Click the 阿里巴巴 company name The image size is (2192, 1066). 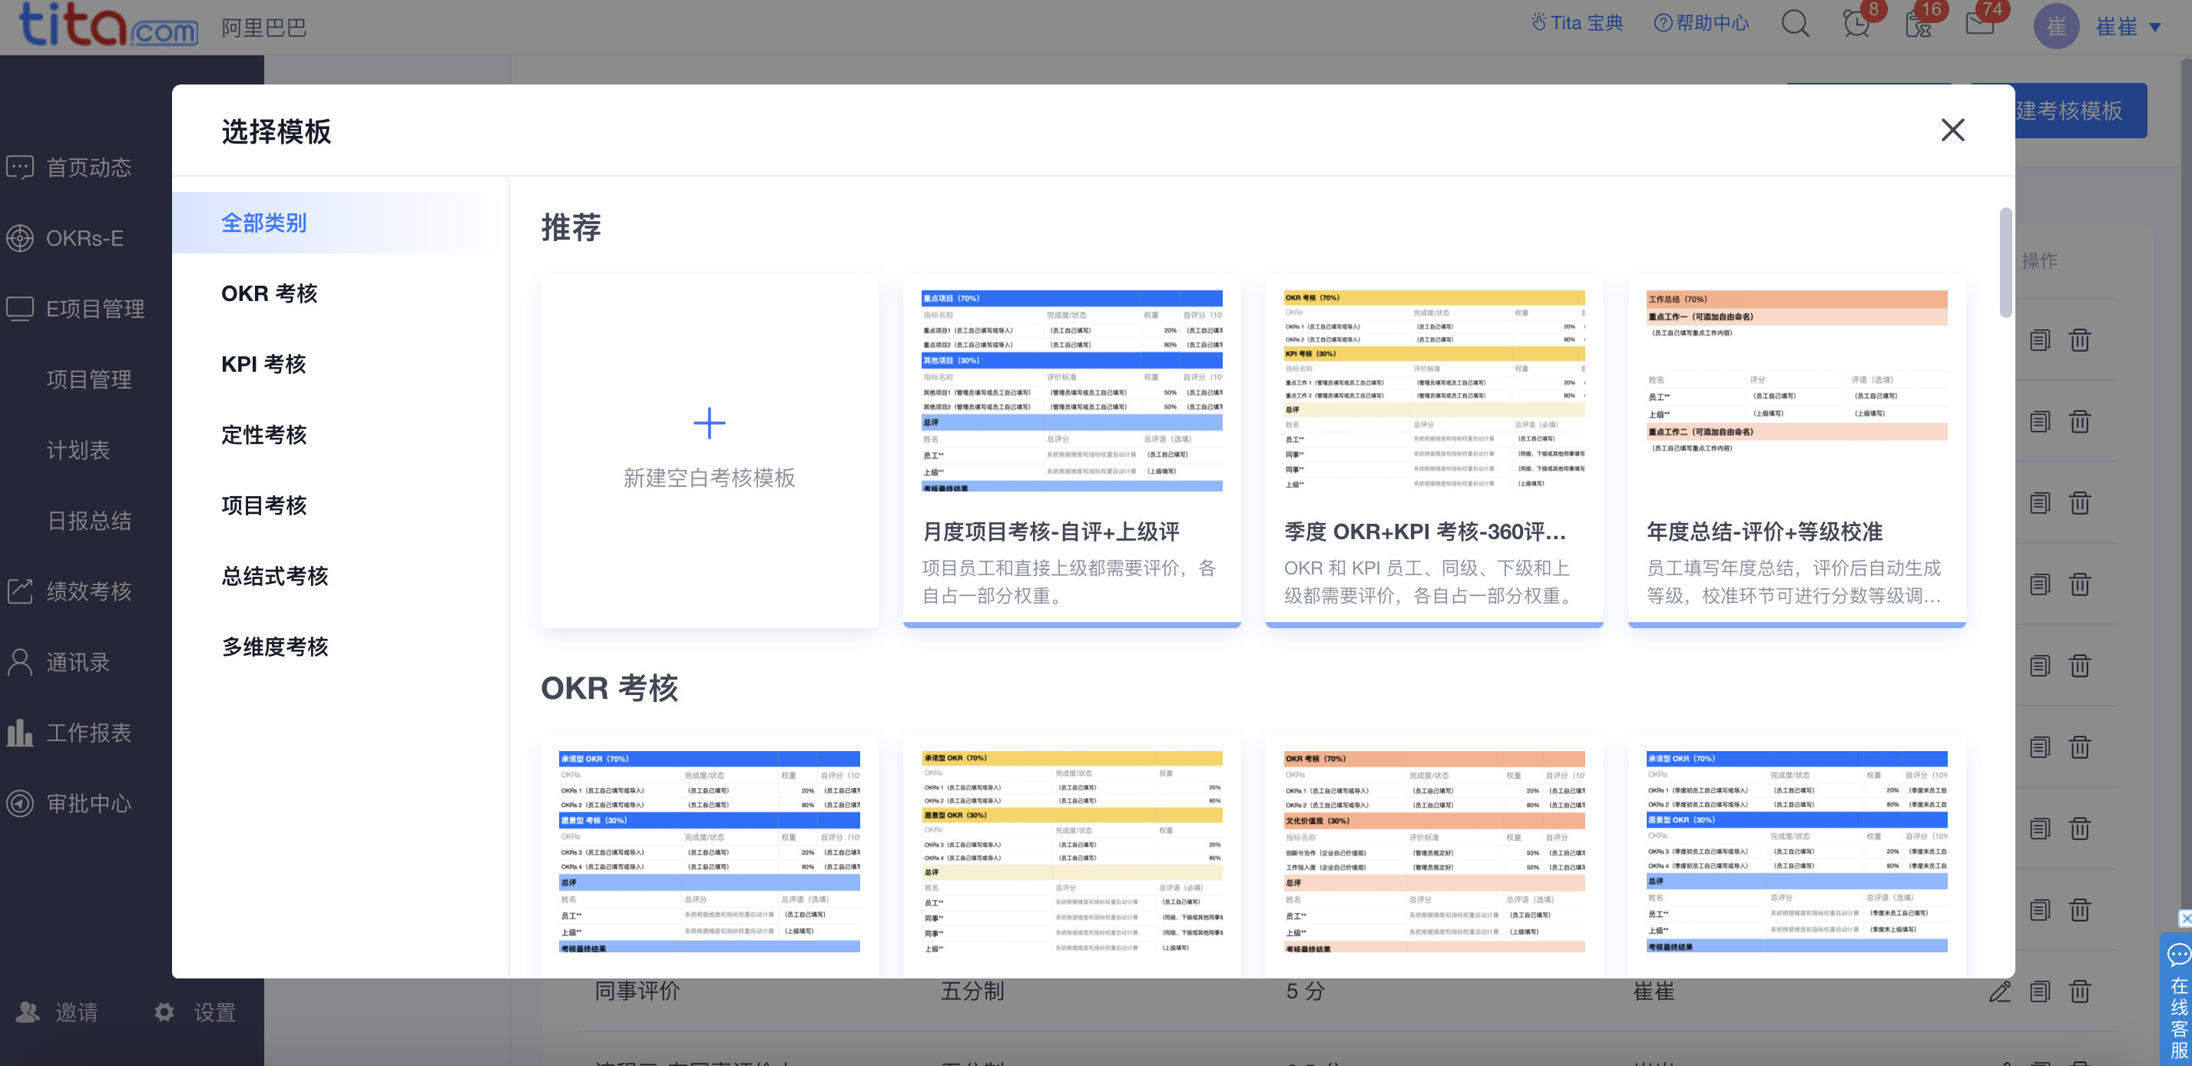pos(263,27)
